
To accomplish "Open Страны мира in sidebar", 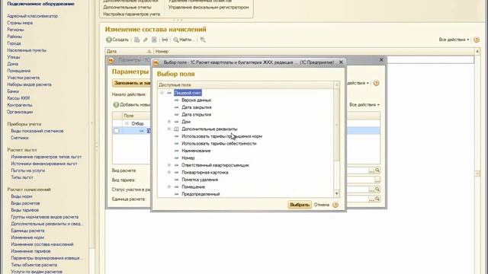I will point(20,23).
